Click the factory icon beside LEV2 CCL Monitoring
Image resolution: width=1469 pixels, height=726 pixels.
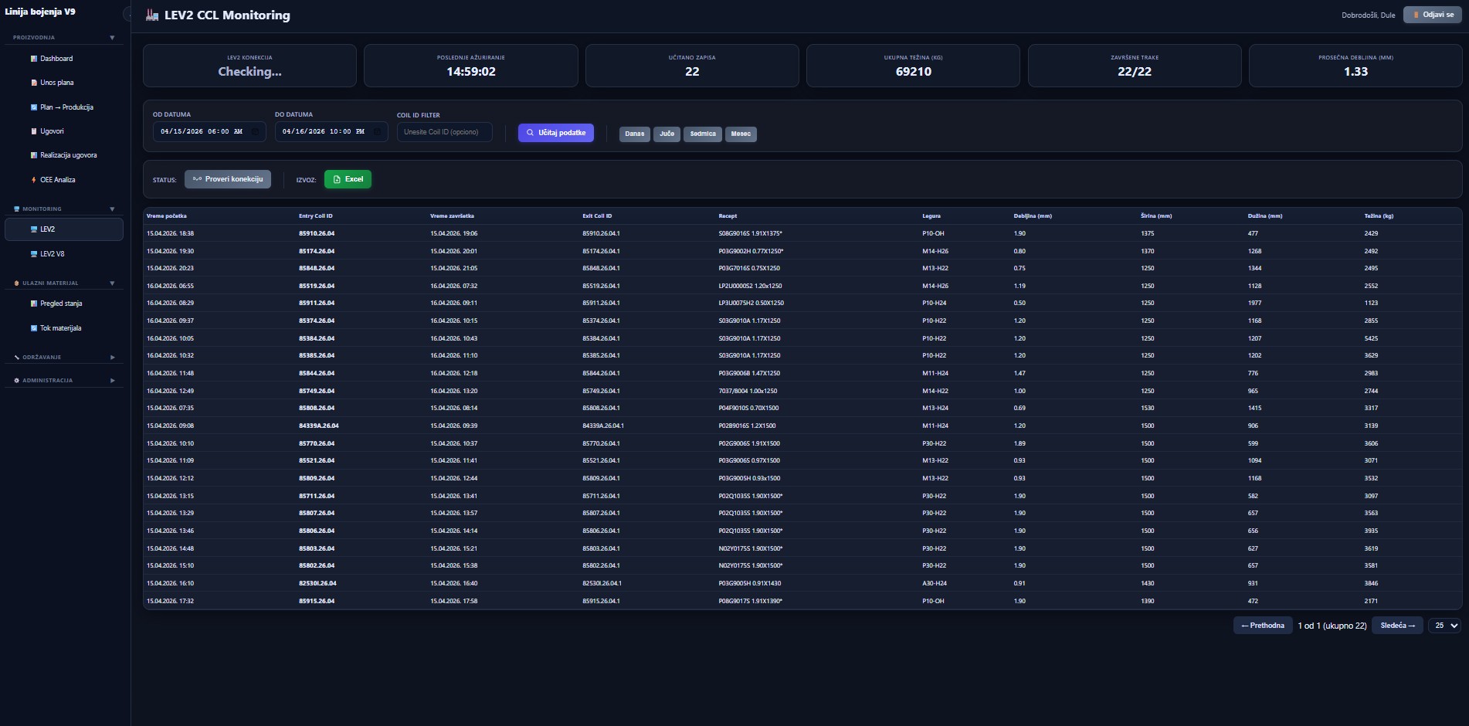tap(152, 15)
